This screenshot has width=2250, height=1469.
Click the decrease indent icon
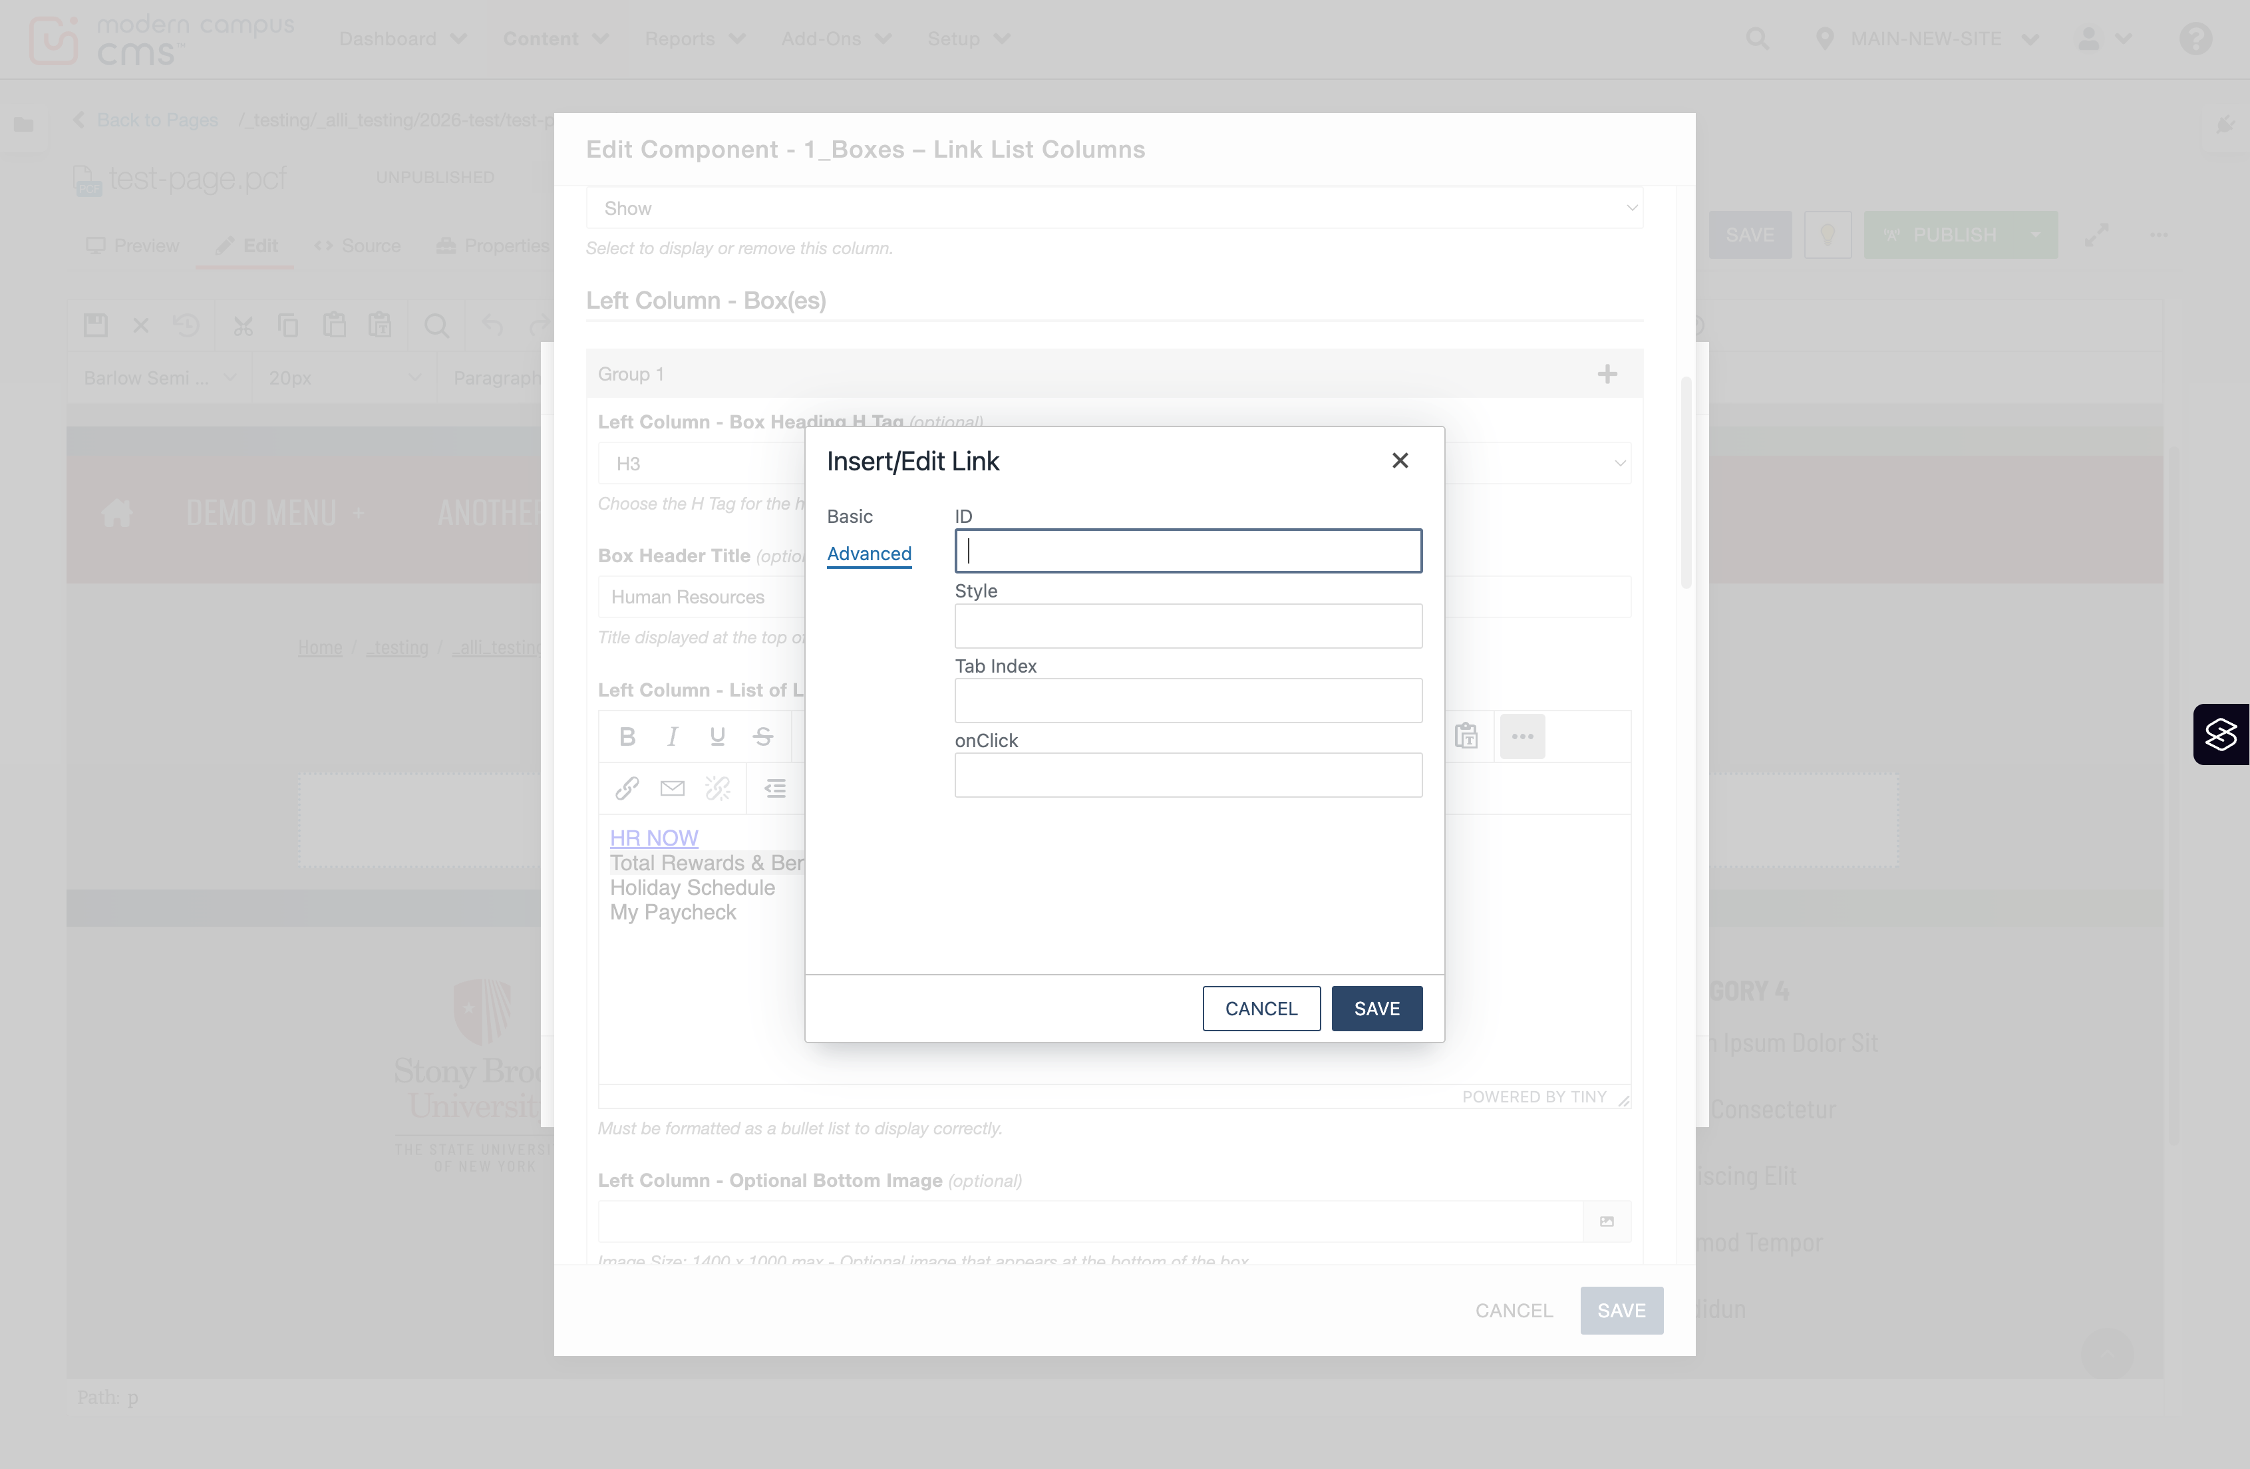click(x=775, y=788)
